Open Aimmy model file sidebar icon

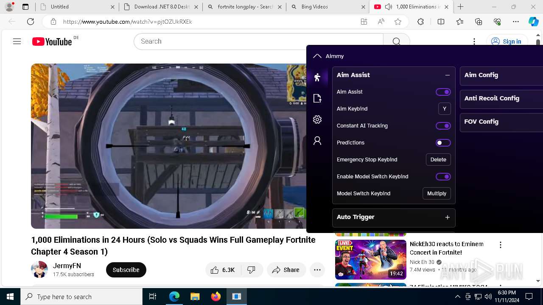pyautogui.click(x=317, y=98)
